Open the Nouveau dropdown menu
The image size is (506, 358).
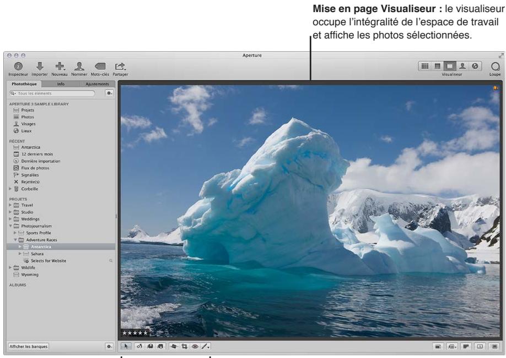point(60,67)
